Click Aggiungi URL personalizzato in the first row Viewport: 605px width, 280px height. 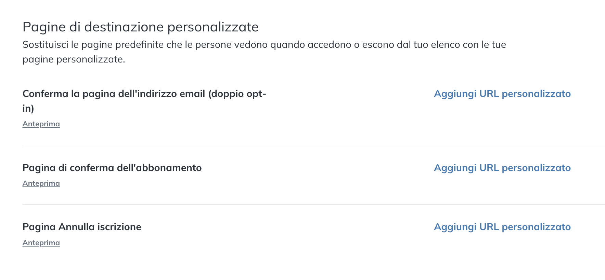[502, 94]
